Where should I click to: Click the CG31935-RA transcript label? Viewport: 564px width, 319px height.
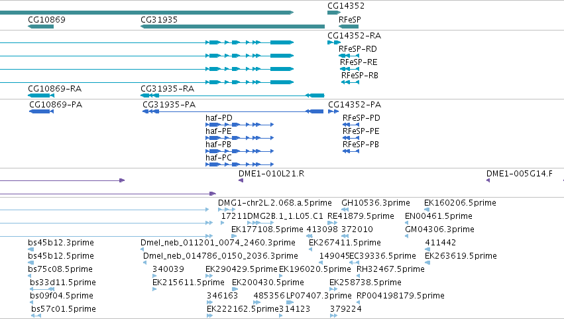(167, 89)
